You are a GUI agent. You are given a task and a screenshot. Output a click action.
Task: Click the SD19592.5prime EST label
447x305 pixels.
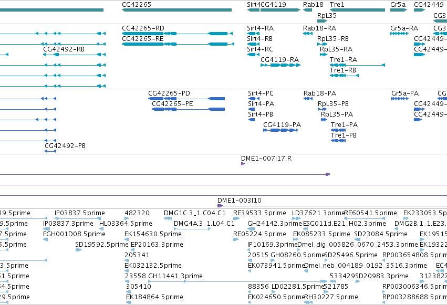pyautogui.click(x=102, y=245)
